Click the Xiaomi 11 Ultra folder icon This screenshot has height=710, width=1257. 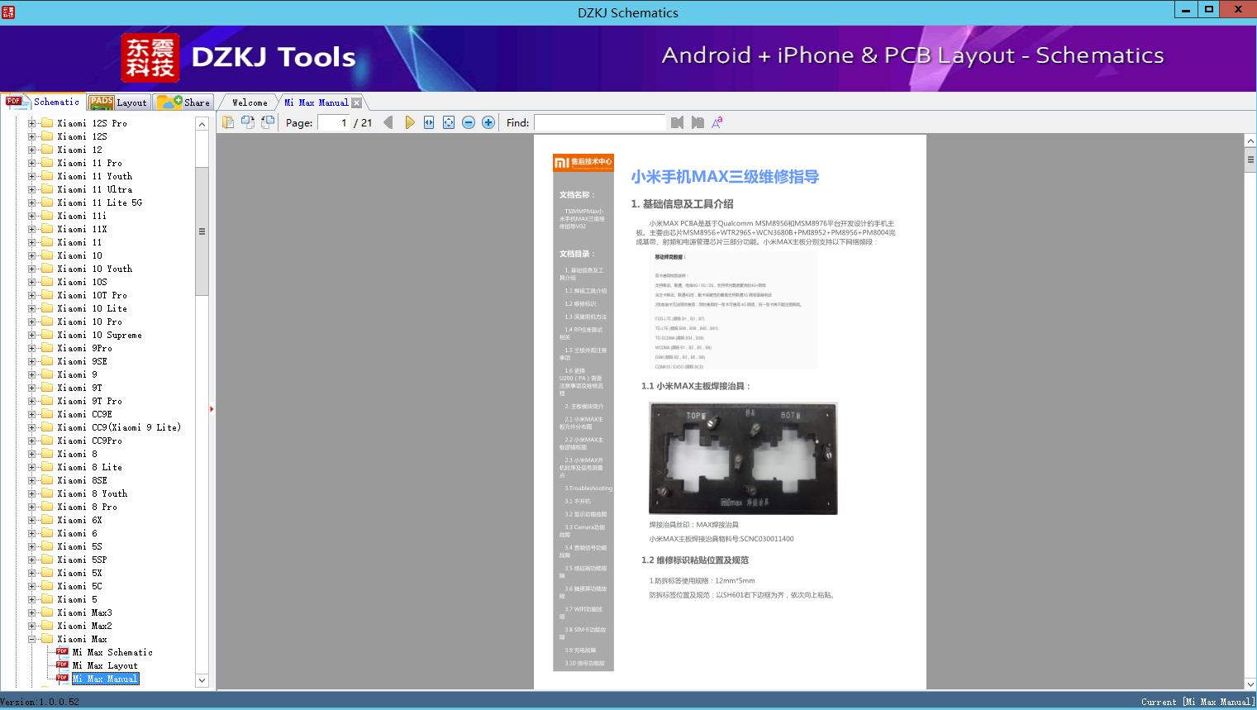pyautogui.click(x=47, y=189)
